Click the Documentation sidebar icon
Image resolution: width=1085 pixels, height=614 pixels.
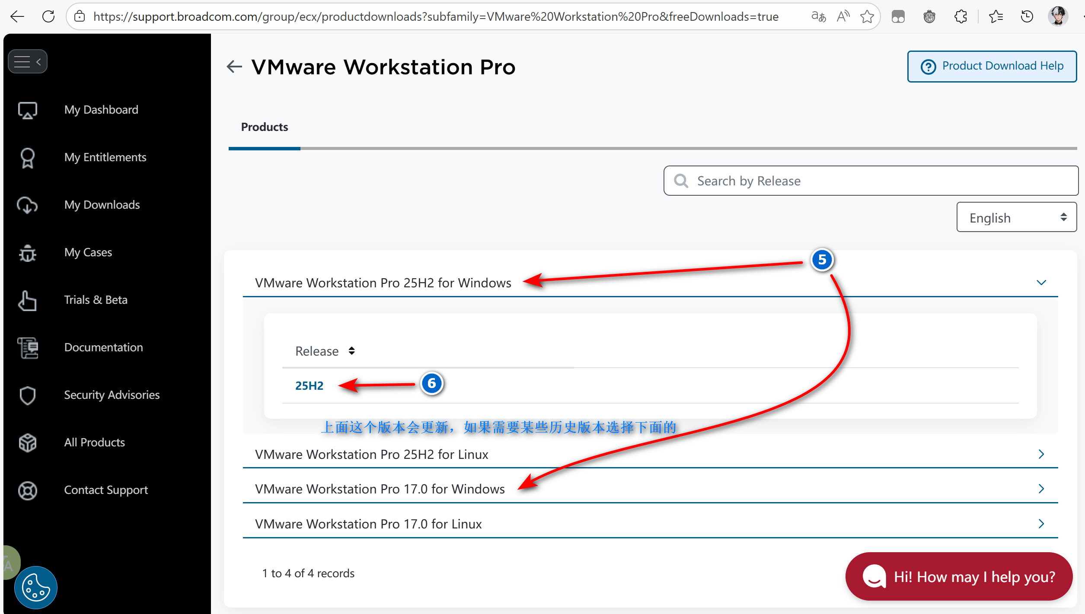(x=27, y=348)
